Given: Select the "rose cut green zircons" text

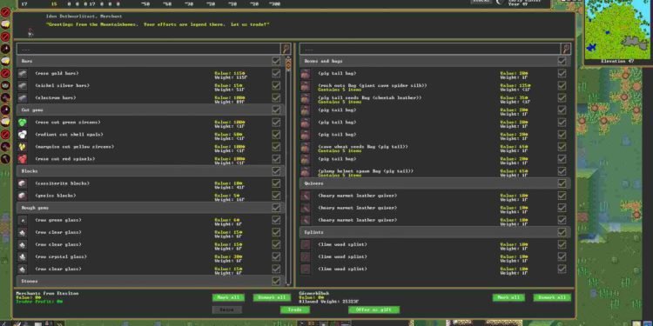Looking at the screenshot, I should click(67, 123).
